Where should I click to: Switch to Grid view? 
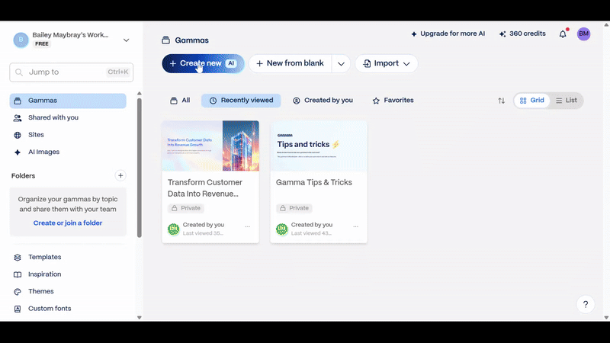point(532,101)
